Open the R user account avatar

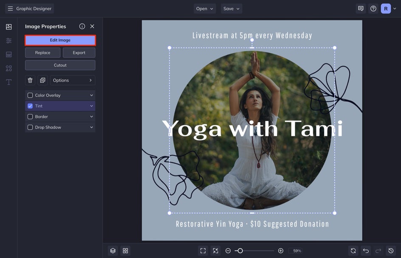(x=386, y=9)
